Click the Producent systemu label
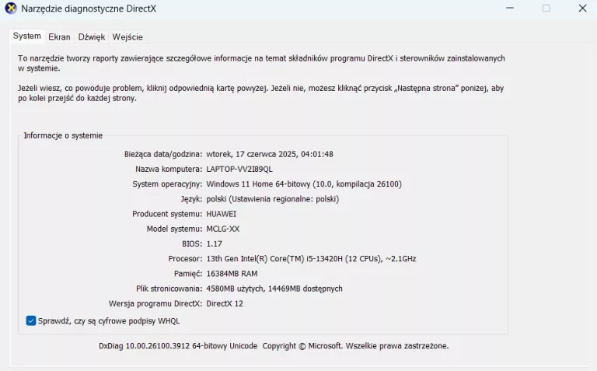This screenshot has height=371, width=597. click(167, 214)
